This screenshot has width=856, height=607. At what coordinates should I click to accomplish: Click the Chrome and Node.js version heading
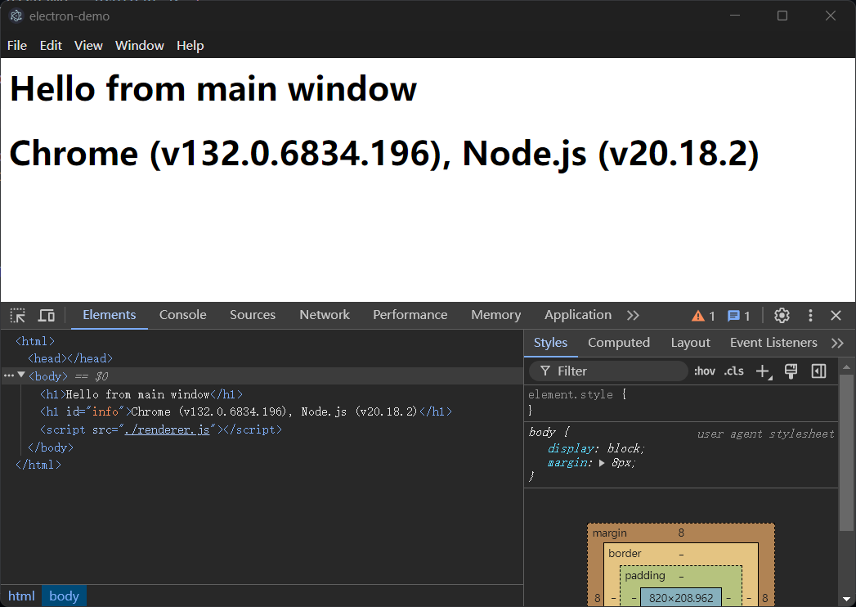click(x=384, y=153)
